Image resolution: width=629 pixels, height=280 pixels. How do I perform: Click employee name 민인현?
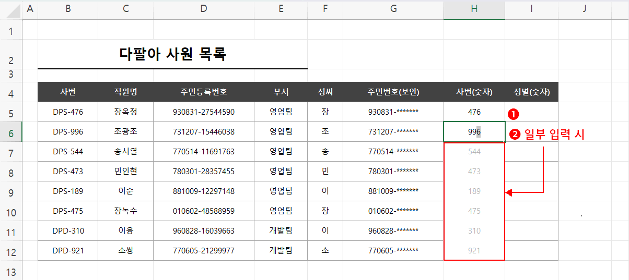coord(126,172)
